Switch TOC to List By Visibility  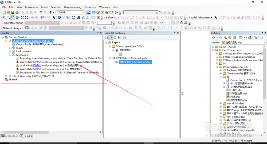coord(115,37)
